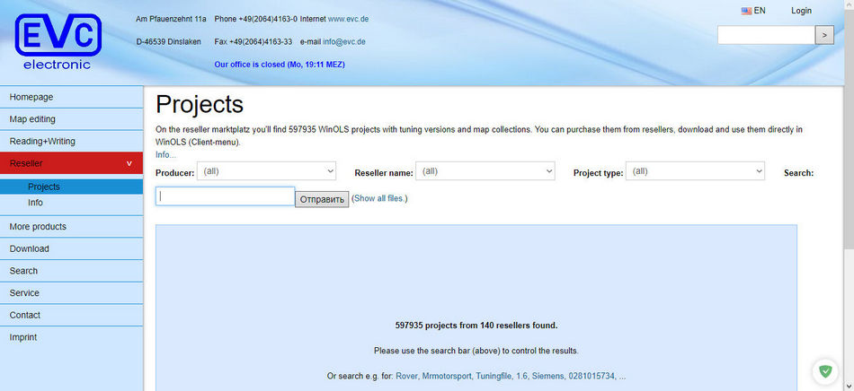Click the US flag language icon
The image size is (854, 391).
(746, 11)
